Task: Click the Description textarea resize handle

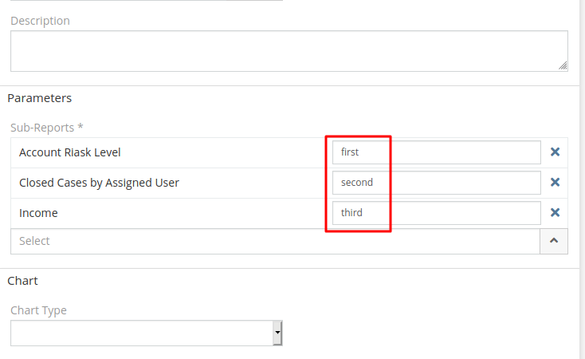Action: click(x=563, y=66)
